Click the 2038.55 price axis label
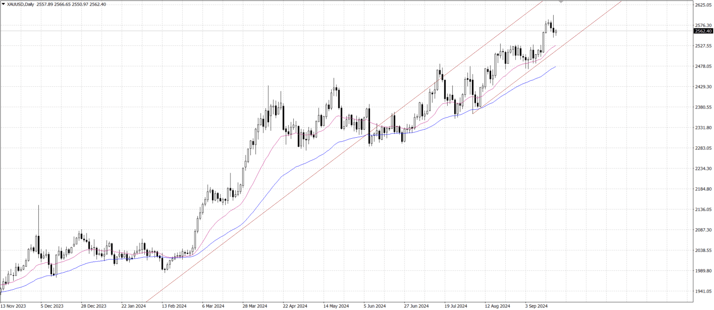 tap(704, 251)
